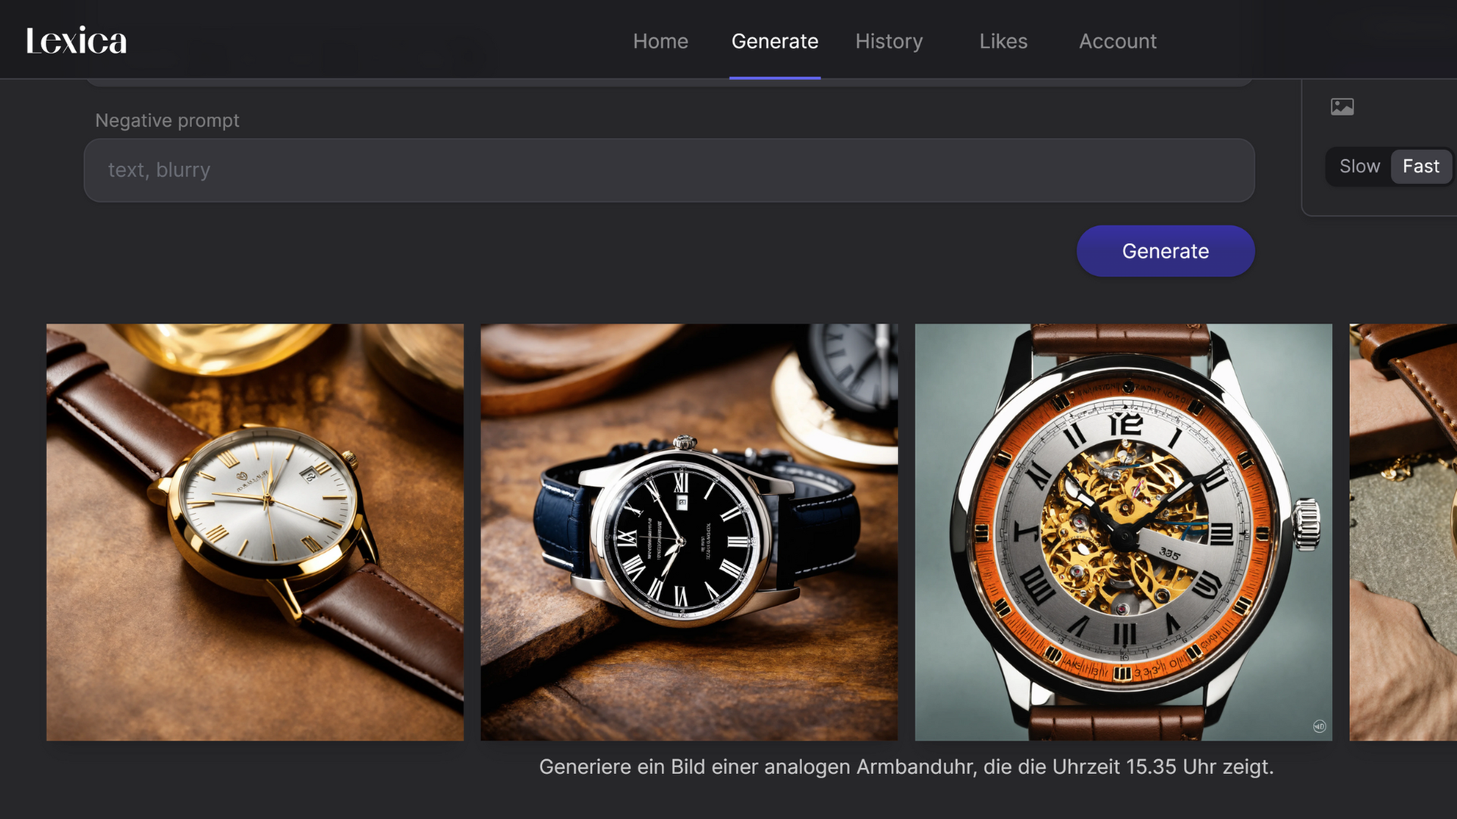Screen dimensions: 1457x819
Task: Click the Negative prompt label
Action: pyautogui.click(x=167, y=121)
